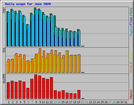
Task: Click the orange Sites bar for day 9
Action: (x=40, y=60)
